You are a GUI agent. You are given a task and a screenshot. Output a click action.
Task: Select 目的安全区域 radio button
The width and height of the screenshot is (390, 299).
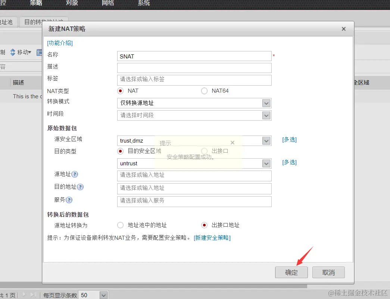[121, 151]
